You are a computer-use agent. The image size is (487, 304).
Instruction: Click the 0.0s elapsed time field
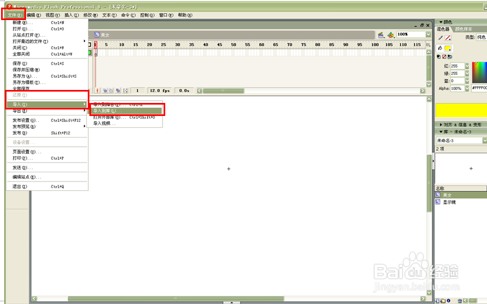point(184,90)
